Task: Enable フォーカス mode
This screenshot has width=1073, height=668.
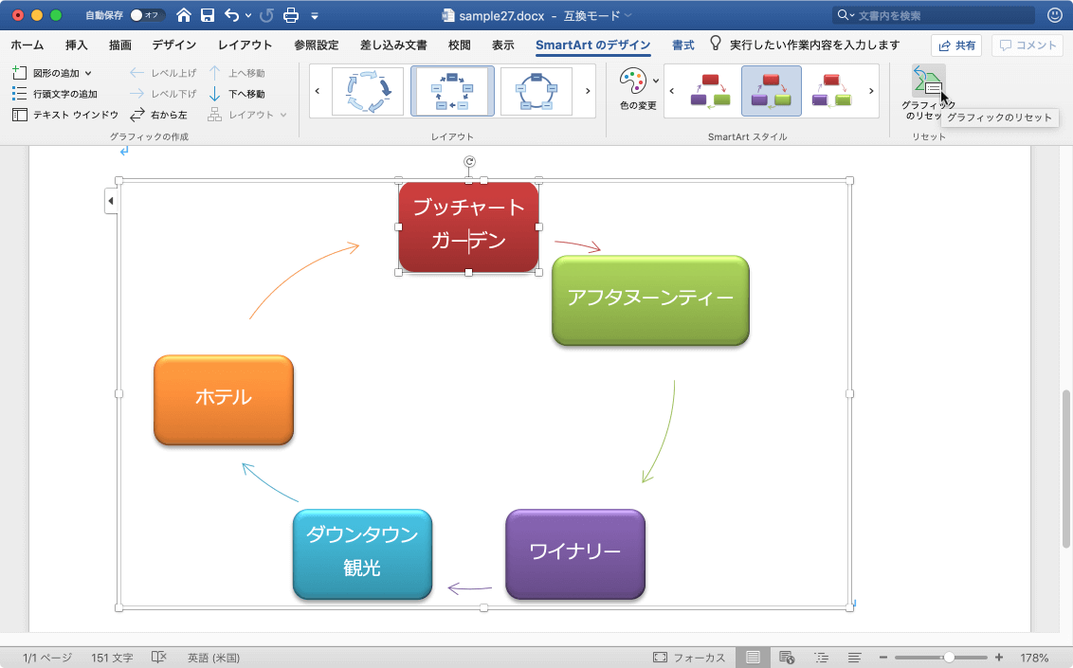Action: pos(689,658)
